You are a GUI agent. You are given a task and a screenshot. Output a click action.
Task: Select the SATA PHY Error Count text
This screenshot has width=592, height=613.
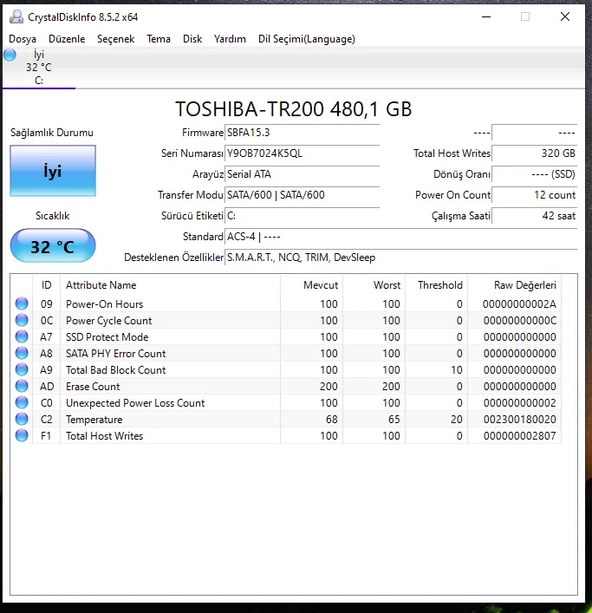[115, 354]
